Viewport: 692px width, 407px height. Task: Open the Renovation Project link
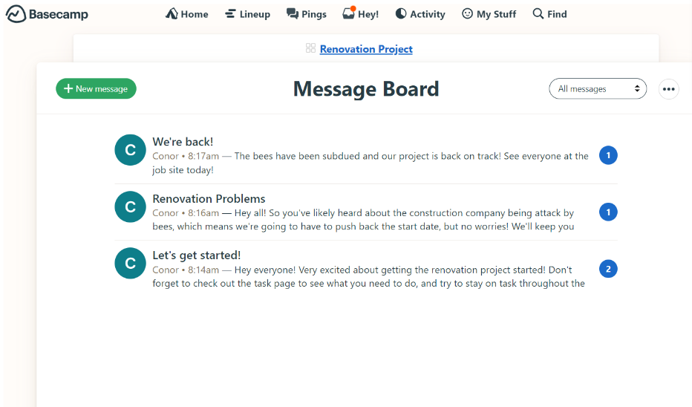(366, 49)
